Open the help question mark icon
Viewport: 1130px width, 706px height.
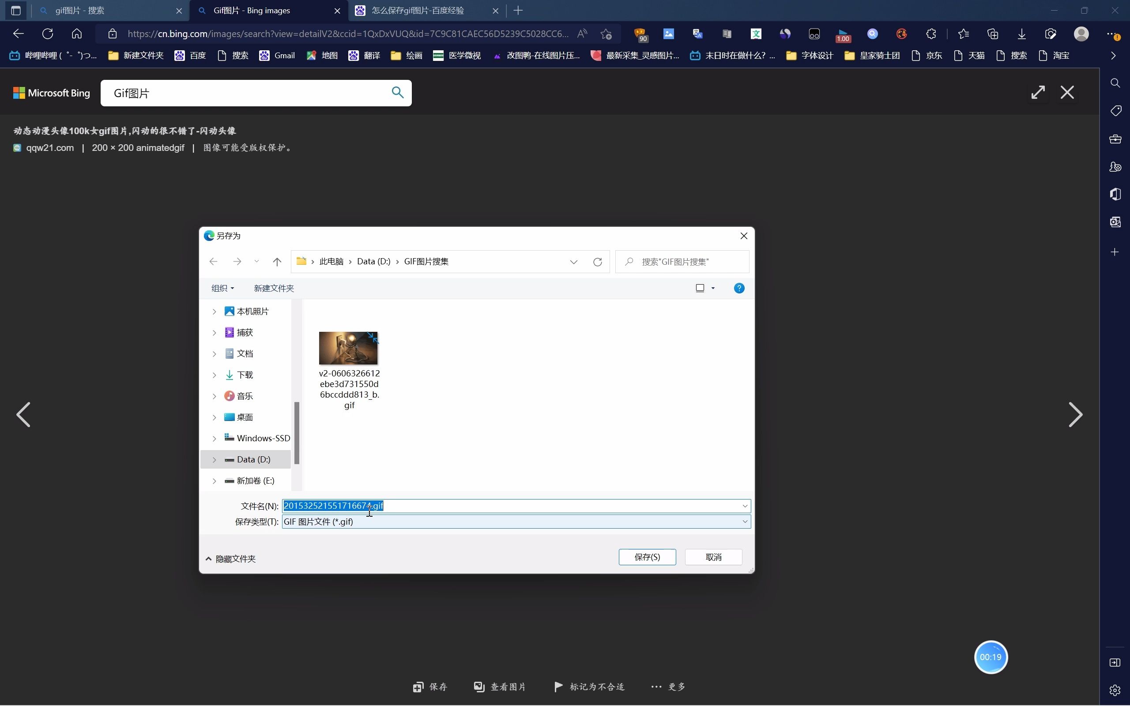739,288
